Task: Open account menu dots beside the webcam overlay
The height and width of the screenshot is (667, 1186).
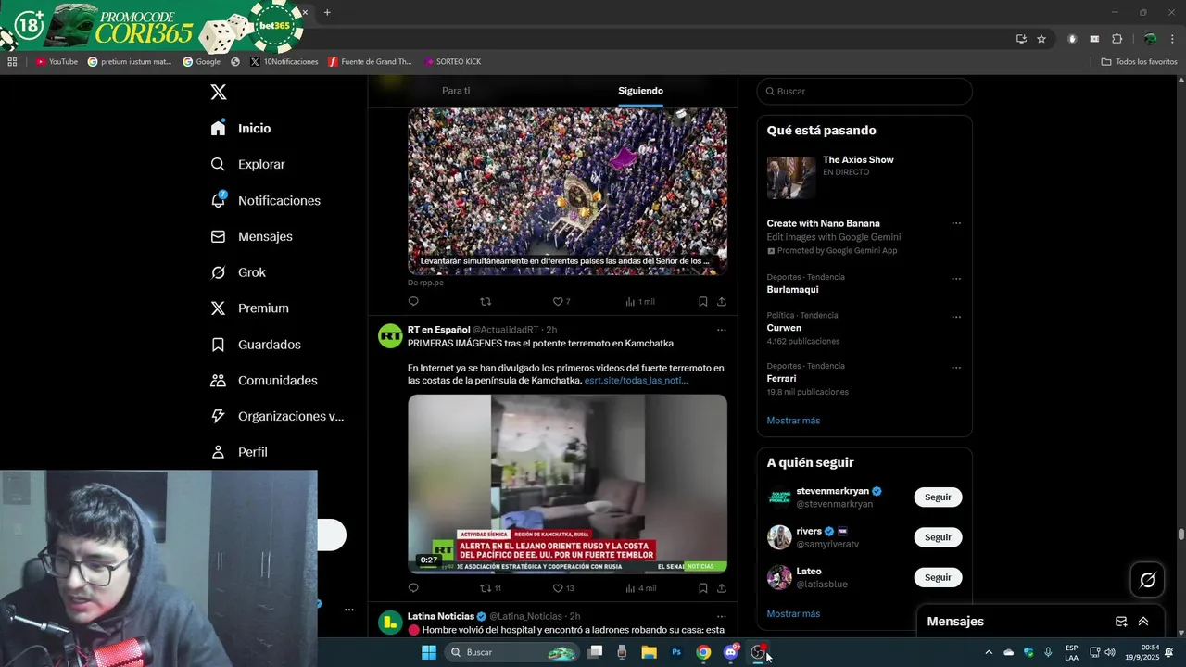Action: point(349,610)
